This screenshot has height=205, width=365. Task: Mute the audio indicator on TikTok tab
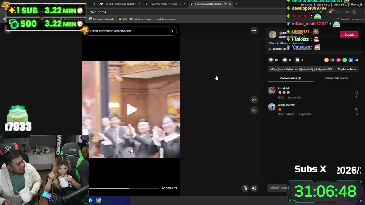coord(225,4)
